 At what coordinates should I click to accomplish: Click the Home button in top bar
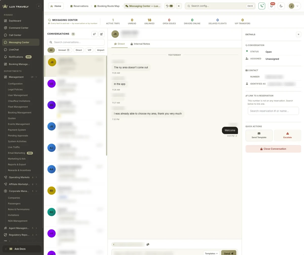click(56, 6)
